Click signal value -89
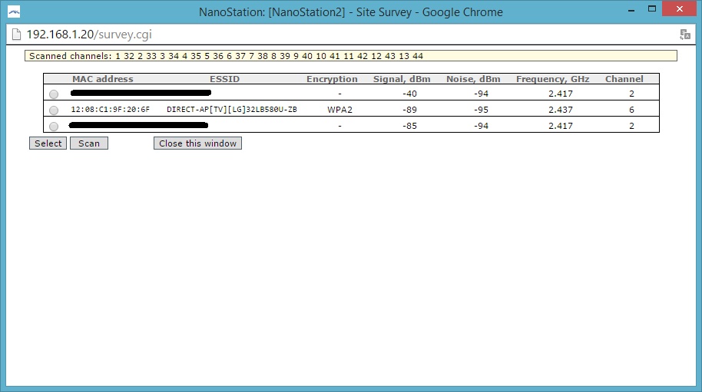Image resolution: width=702 pixels, height=392 pixels. pos(409,110)
